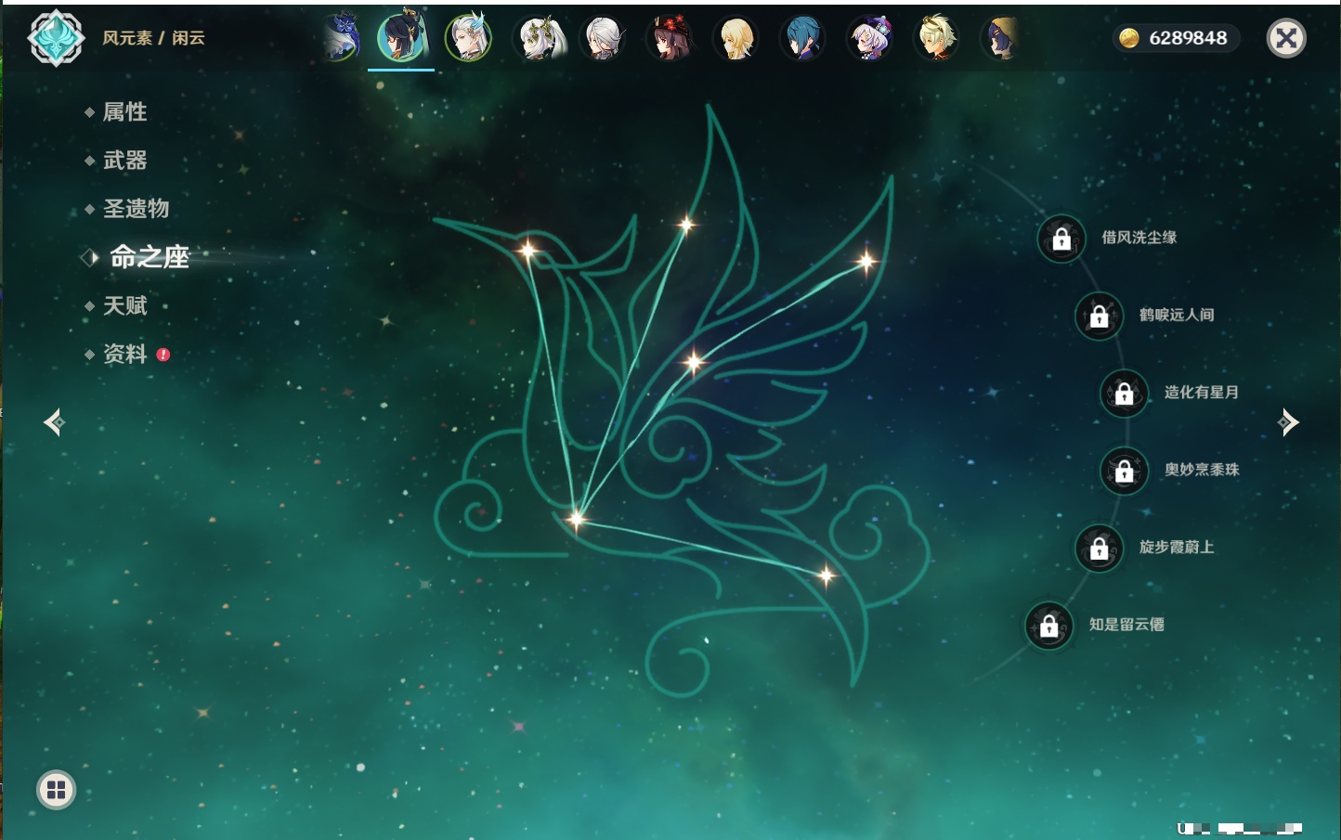Switch to the teal-blue haired character avatar
The width and height of the screenshot is (1341, 840).
803,38
